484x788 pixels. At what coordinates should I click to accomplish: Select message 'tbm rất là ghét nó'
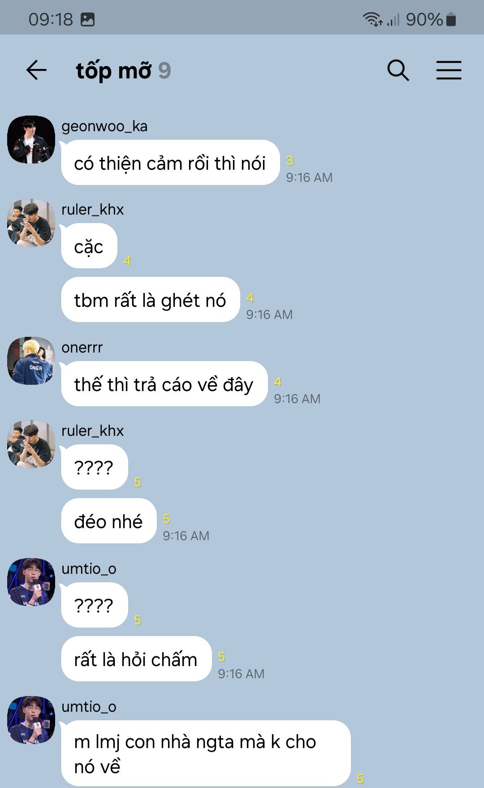coord(150,300)
